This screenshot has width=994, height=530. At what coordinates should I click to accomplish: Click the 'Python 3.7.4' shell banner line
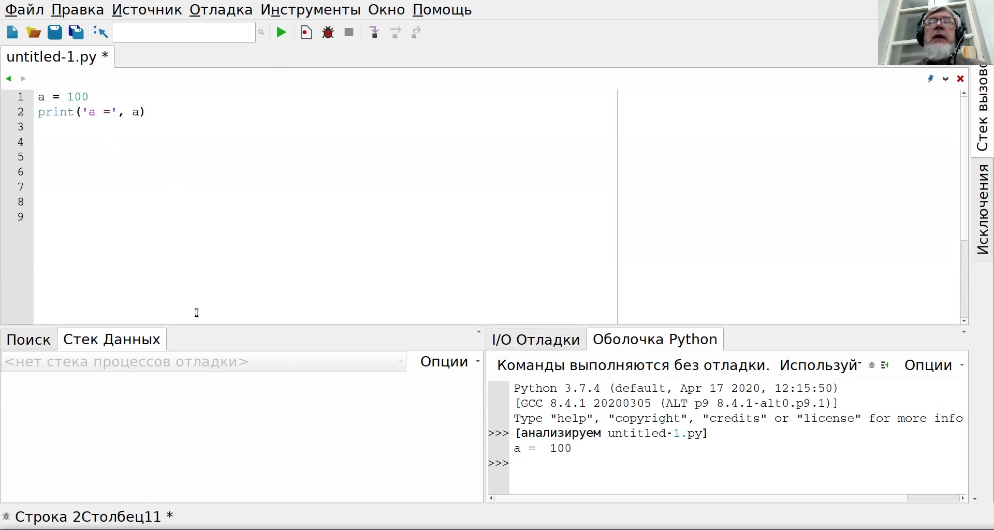[676, 388]
